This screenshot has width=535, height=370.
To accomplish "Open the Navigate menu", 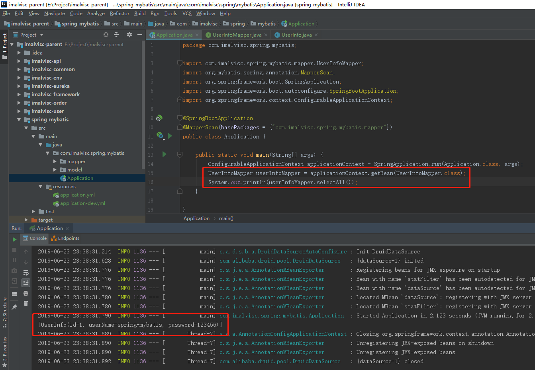I will point(55,14).
